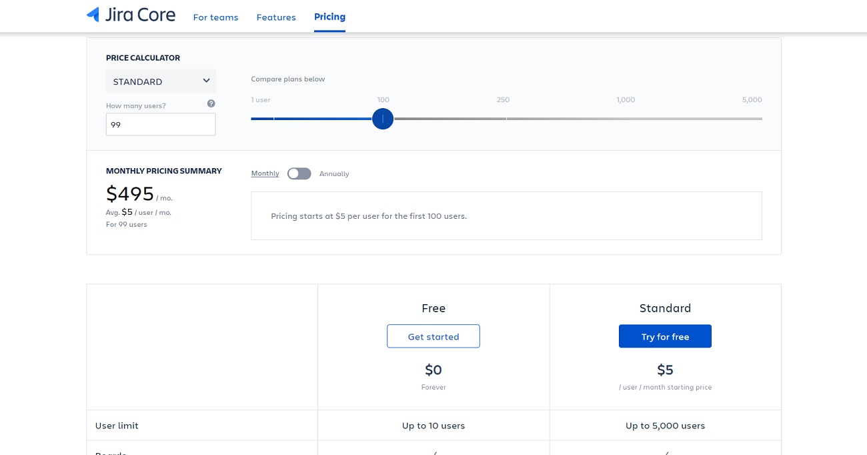Go to the Features page

276,17
